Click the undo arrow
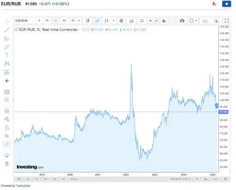This screenshot has height=190, width=236. point(151,21)
